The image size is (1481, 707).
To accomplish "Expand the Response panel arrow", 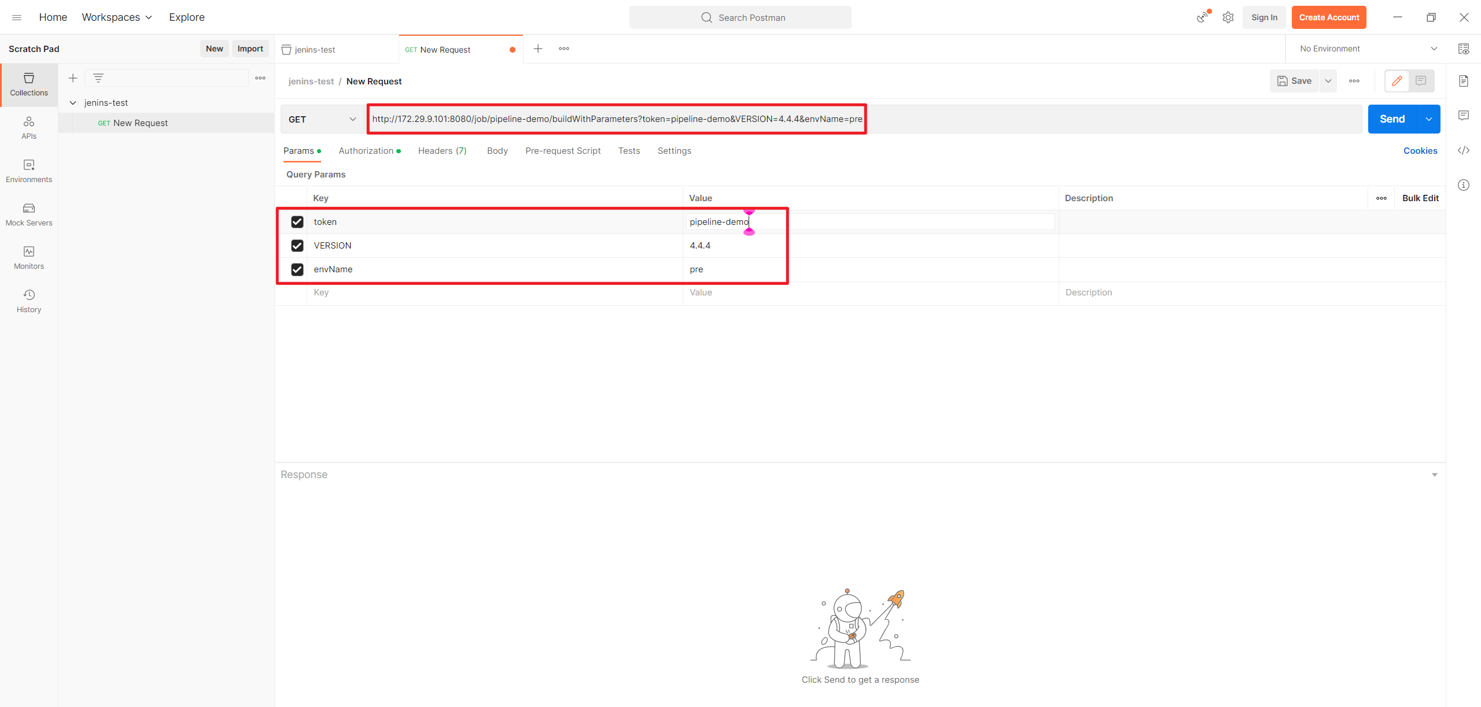I will pos(1435,475).
